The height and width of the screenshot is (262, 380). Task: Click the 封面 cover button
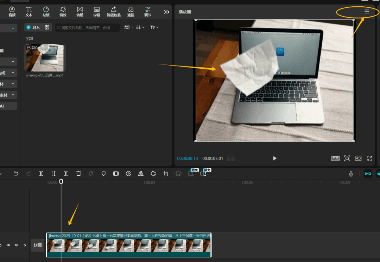point(38,245)
